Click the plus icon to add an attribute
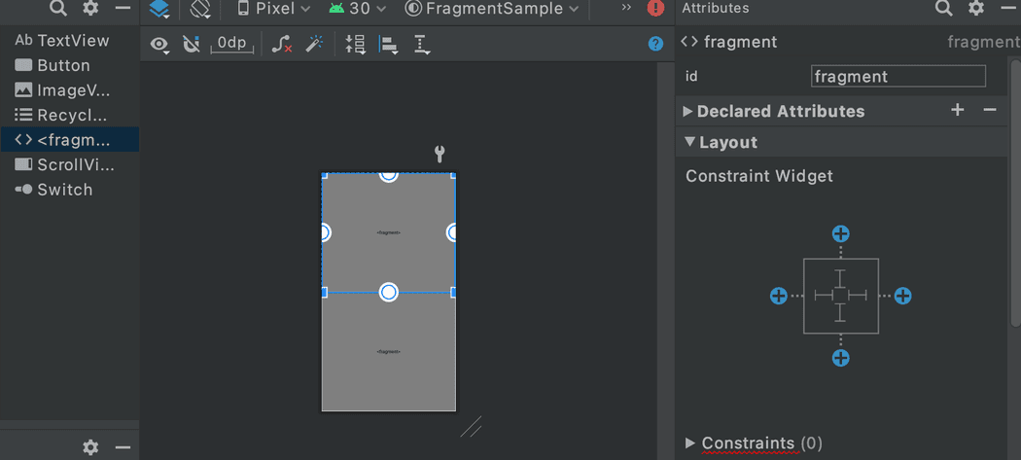Image resolution: width=1021 pixels, height=460 pixels. (x=957, y=110)
